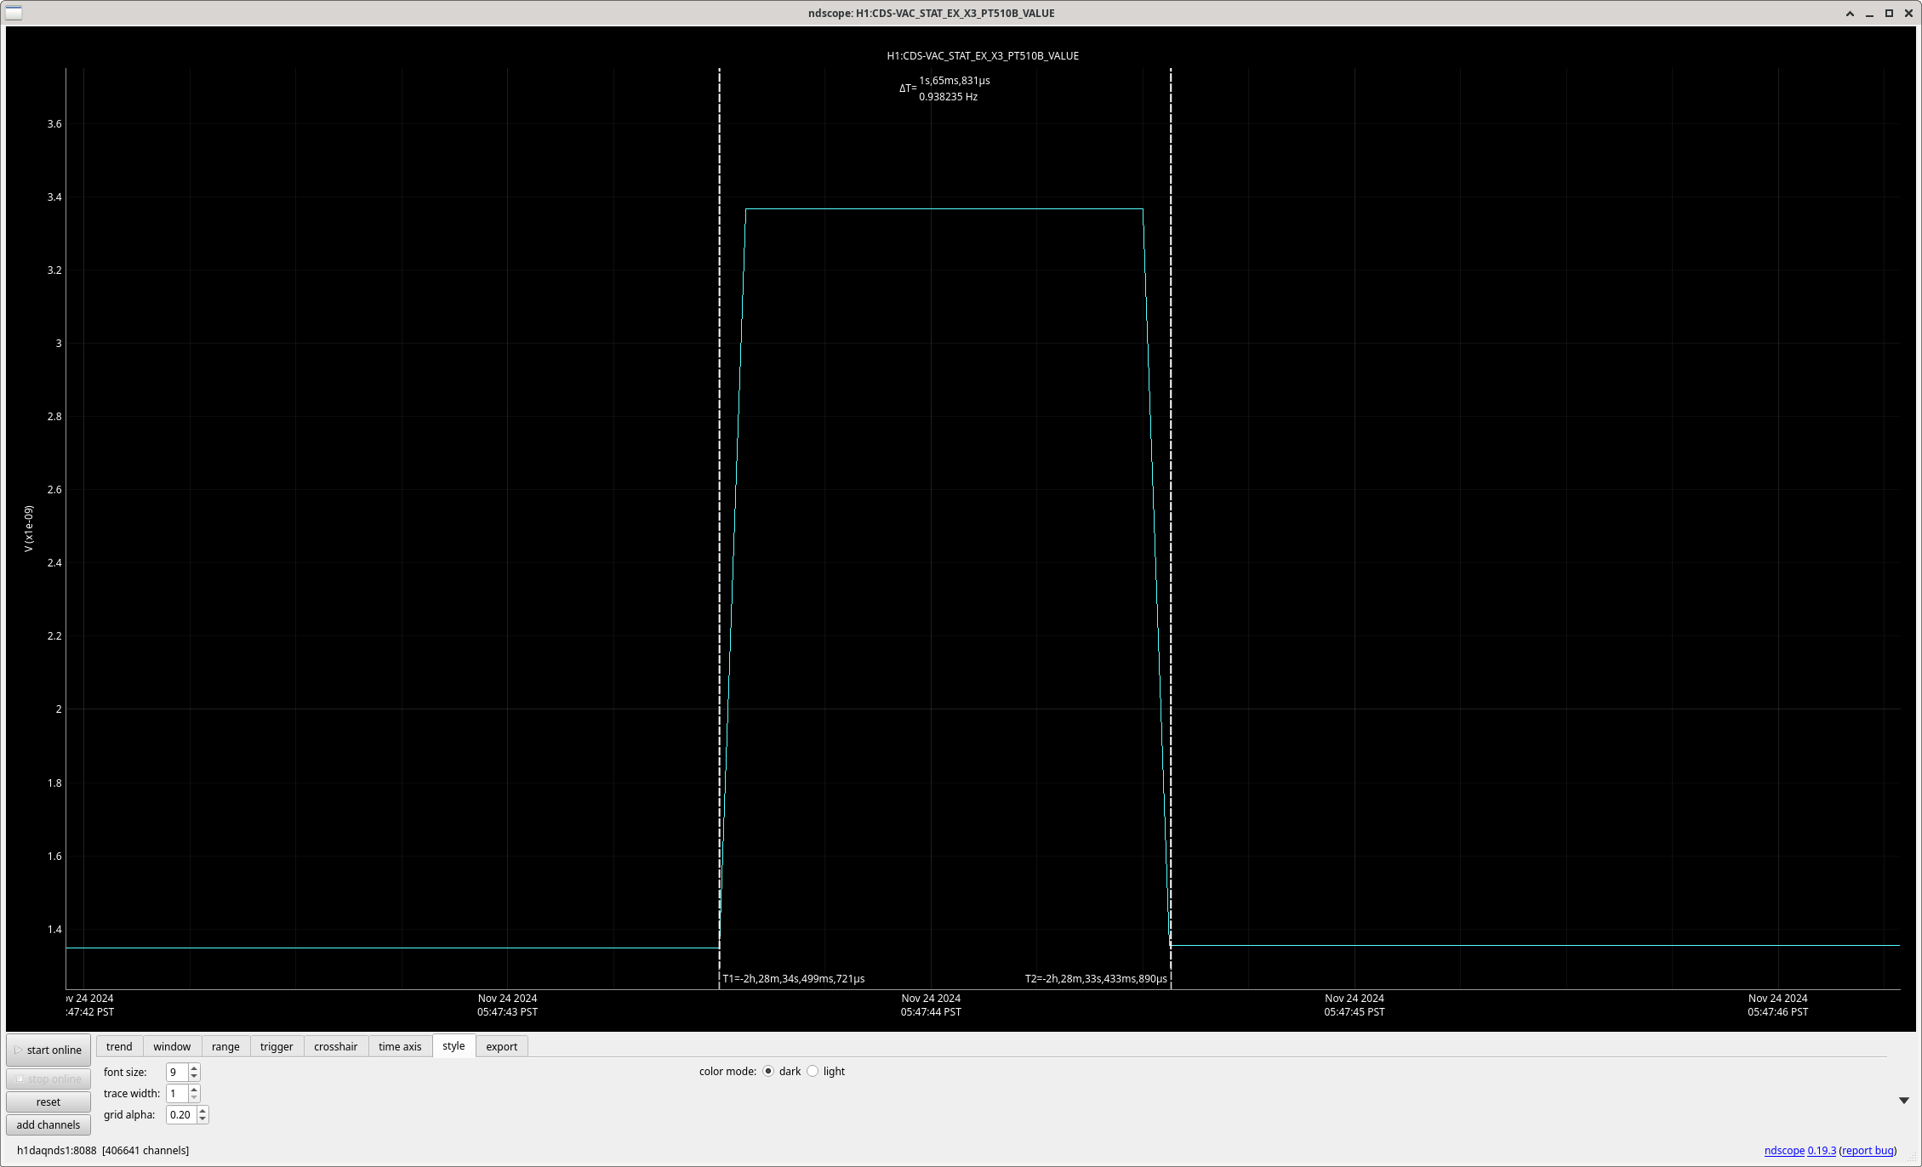Click the reset button
This screenshot has width=1922, height=1167.
(x=48, y=1102)
